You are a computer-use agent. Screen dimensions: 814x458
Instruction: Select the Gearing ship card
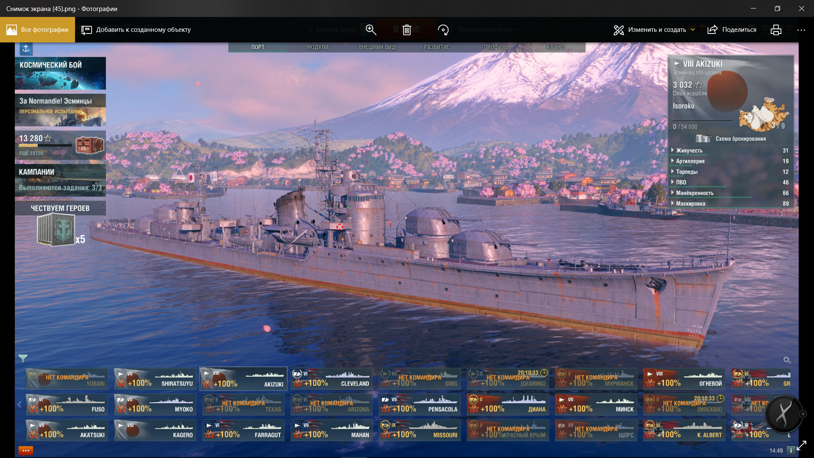508,379
